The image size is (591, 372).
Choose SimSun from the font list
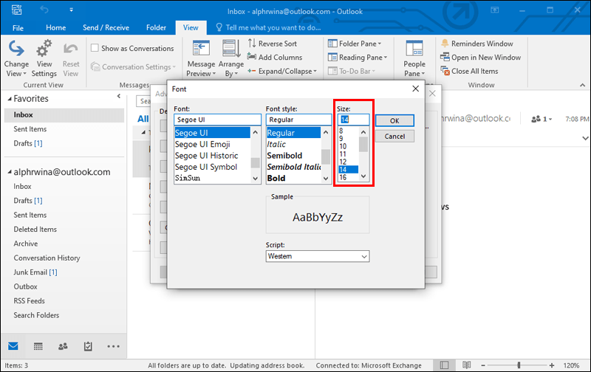(x=212, y=178)
